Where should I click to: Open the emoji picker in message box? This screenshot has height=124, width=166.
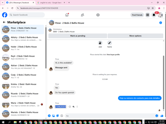click(x=157, y=116)
